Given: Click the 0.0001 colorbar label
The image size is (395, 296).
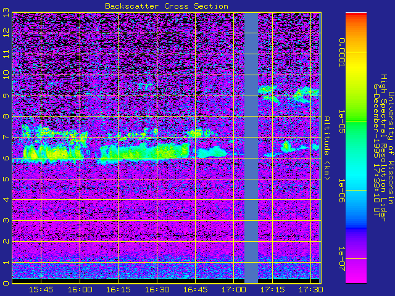Looking at the screenshot, I should coord(341,52).
